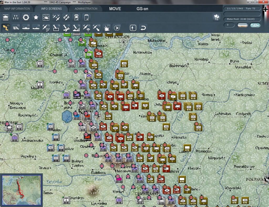Screen dimensions: 269x207
Task: Open the three-airplanes air doctrine icon
Action: (x=56, y=17)
